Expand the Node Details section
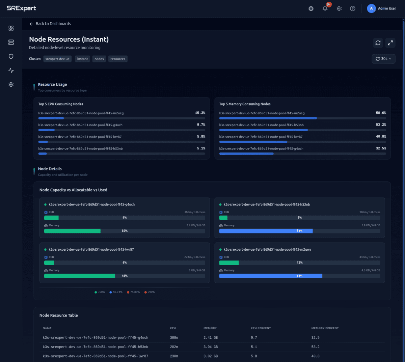The width and height of the screenshot is (405, 362). pos(50,169)
